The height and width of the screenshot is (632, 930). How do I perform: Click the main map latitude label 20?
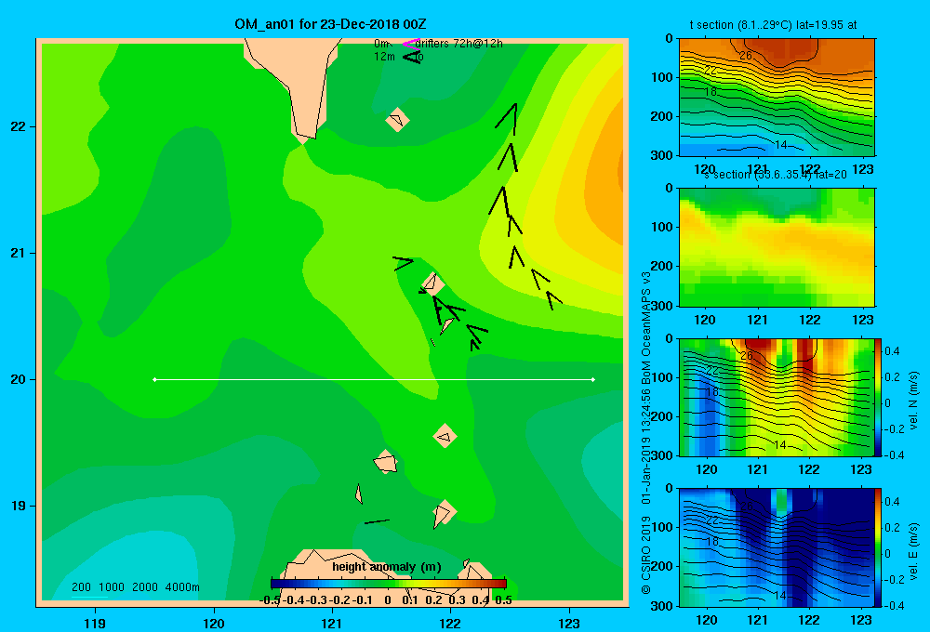click(x=19, y=379)
